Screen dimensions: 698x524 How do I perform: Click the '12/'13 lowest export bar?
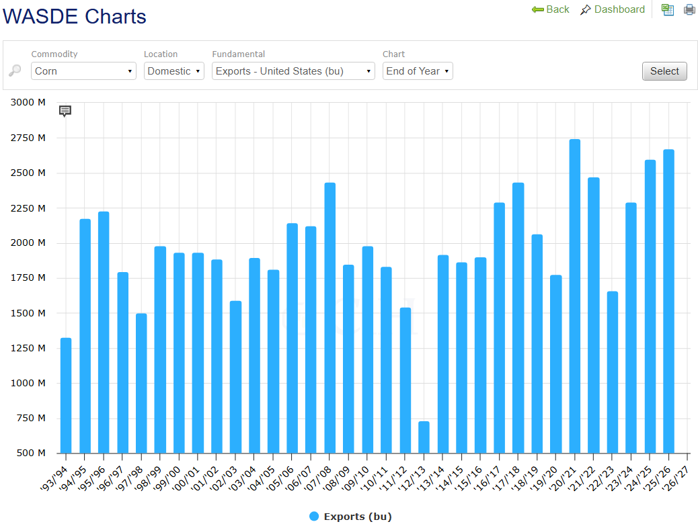tap(424, 437)
